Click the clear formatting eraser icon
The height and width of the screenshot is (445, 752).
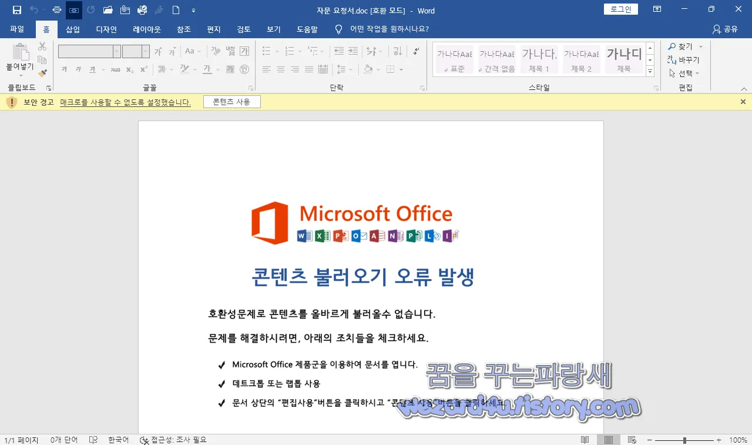point(216,52)
